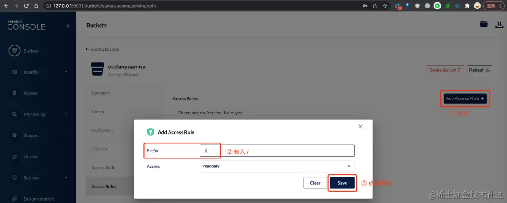Viewport: 507px width, 203px height.
Task: Click Clear in the dialog
Action: (x=315, y=183)
